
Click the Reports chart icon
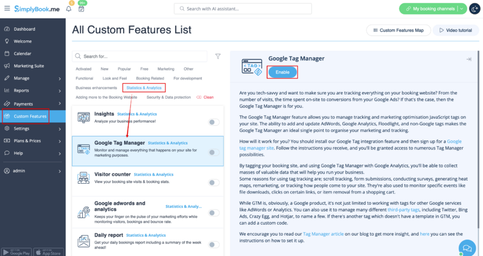(7, 90)
